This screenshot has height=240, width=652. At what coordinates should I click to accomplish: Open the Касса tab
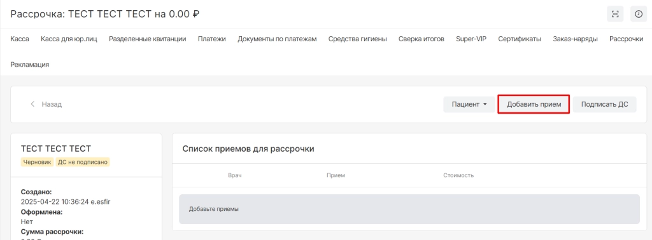(x=20, y=39)
